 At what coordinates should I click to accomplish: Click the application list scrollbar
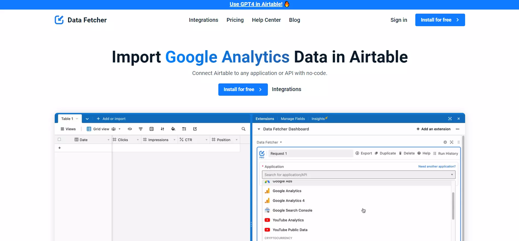[x=453, y=206]
